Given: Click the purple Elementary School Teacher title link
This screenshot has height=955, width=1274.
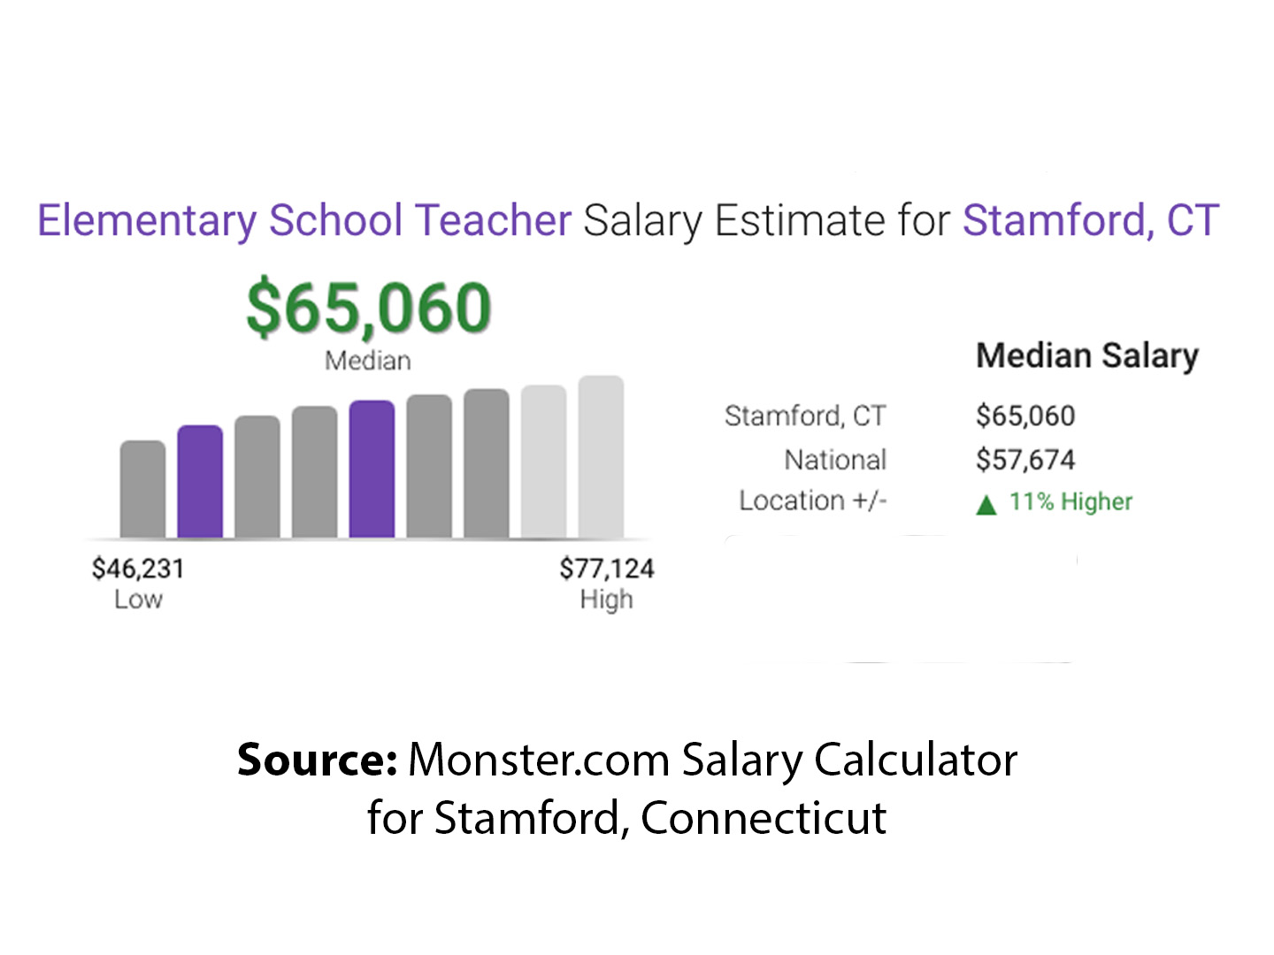Looking at the screenshot, I should tap(304, 220).
